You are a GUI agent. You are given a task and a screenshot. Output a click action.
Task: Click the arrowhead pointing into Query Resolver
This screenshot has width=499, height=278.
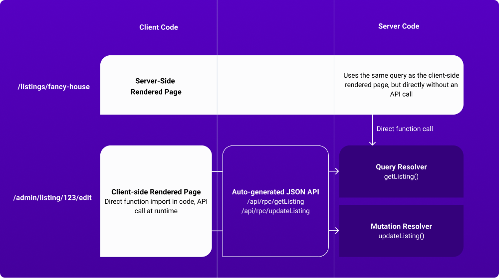337,171
